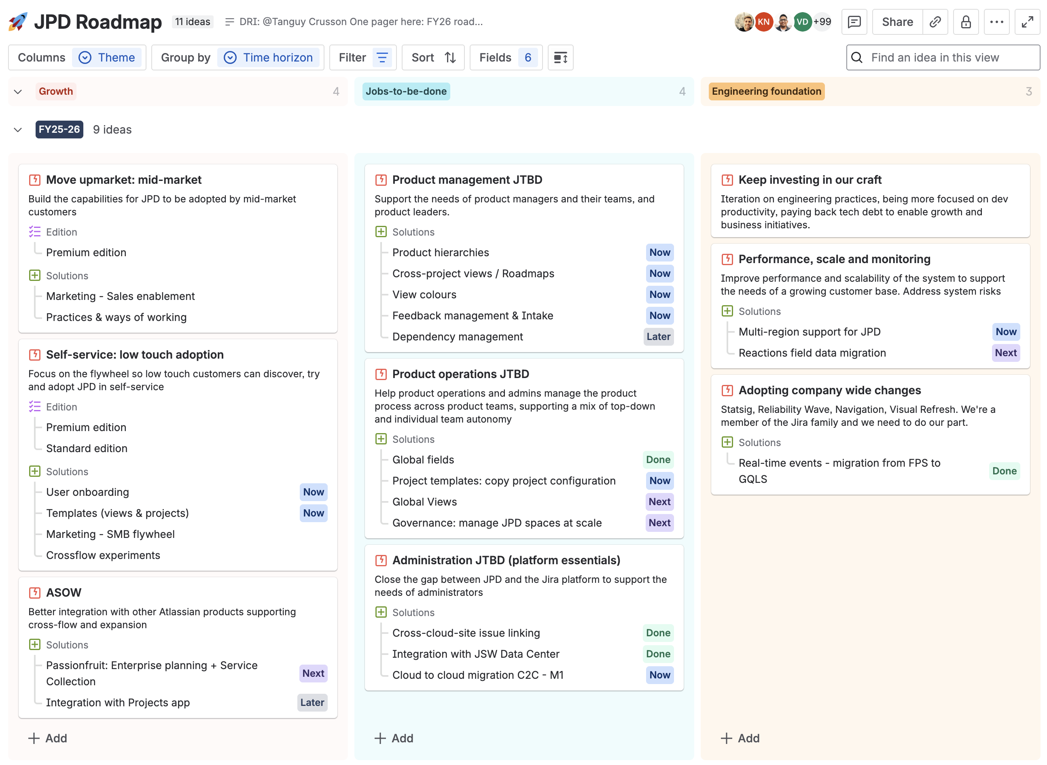This screenshot has height=765, width=1047.
Task: Add an idea to Engineering foundation column
Action: tap(741, 738)
